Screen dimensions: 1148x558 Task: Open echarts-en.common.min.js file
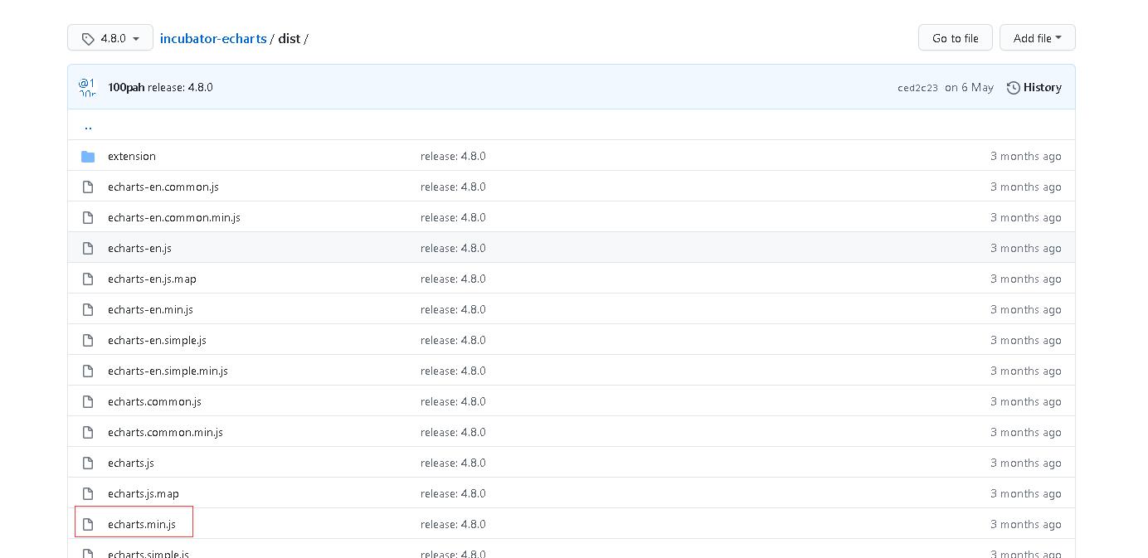174,217
